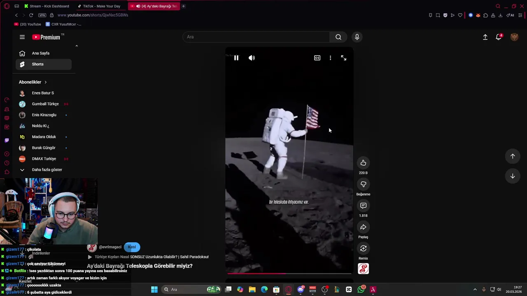527x296 pixels.
Task: Open the Windows Start button
Action: click(154, 289)
